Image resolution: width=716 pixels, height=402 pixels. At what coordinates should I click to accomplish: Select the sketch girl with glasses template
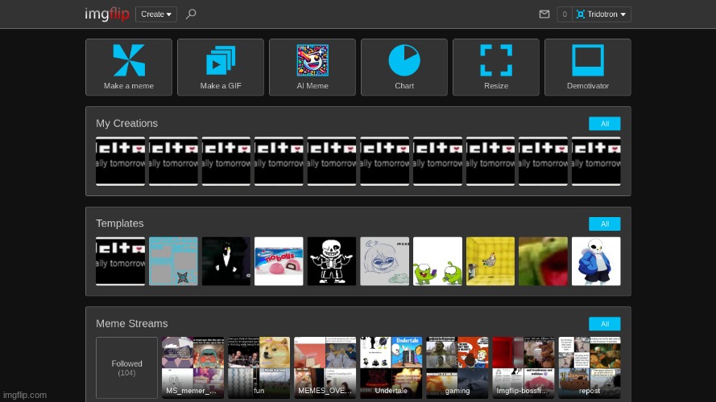(384, 261)
